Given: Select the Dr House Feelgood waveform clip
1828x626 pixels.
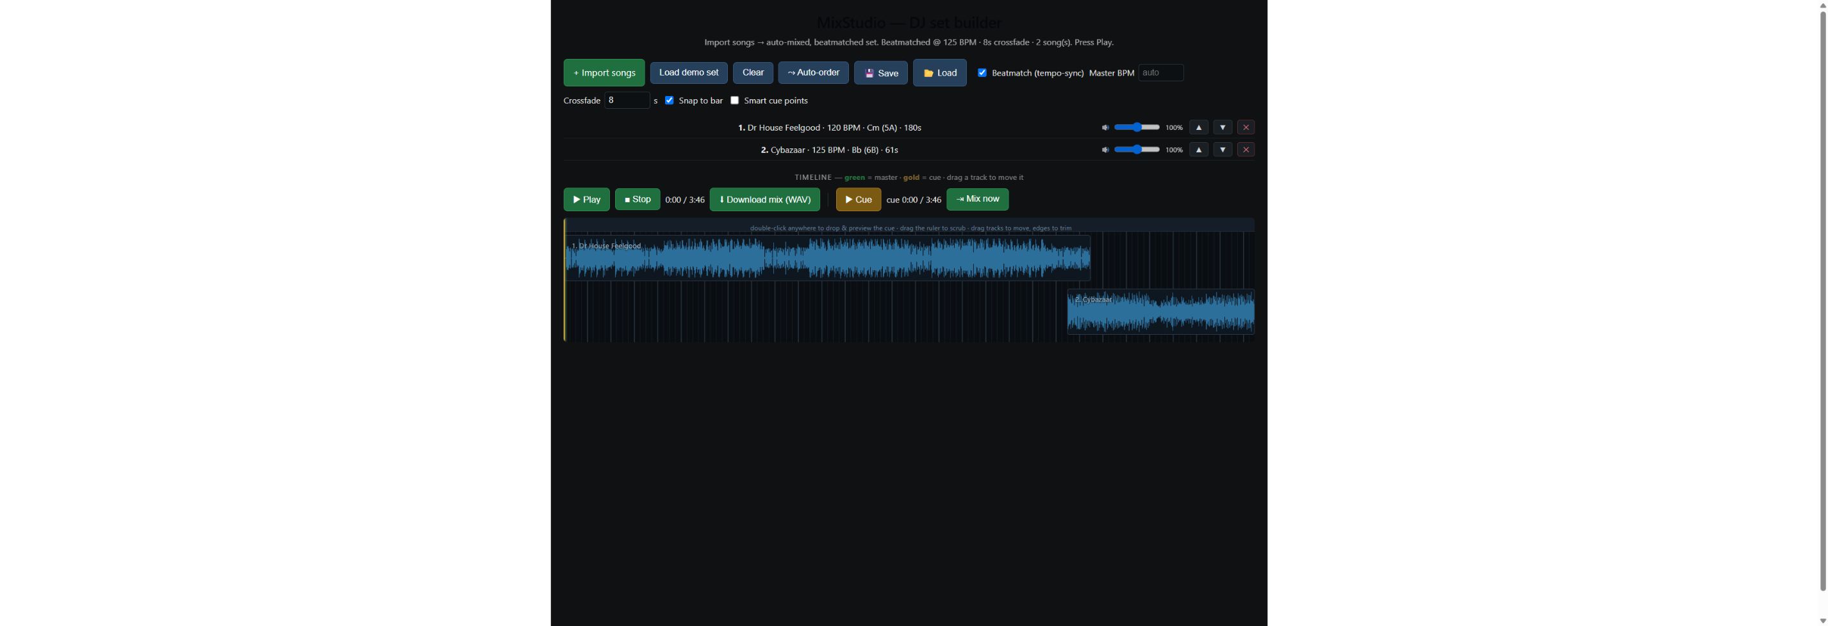Looking at the screenshot, I should tap(827, 258).
